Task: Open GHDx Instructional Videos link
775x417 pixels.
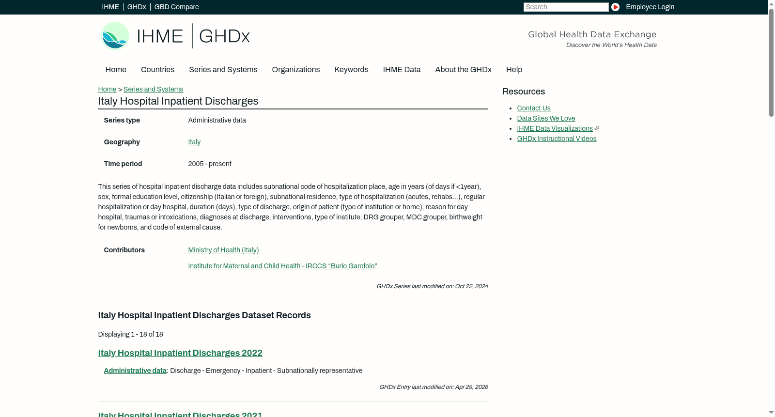Action: (x=557, y=139)
